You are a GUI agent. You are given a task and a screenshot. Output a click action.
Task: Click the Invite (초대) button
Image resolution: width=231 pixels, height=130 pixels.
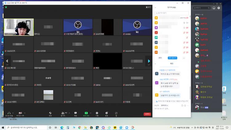tap(160, 58)
